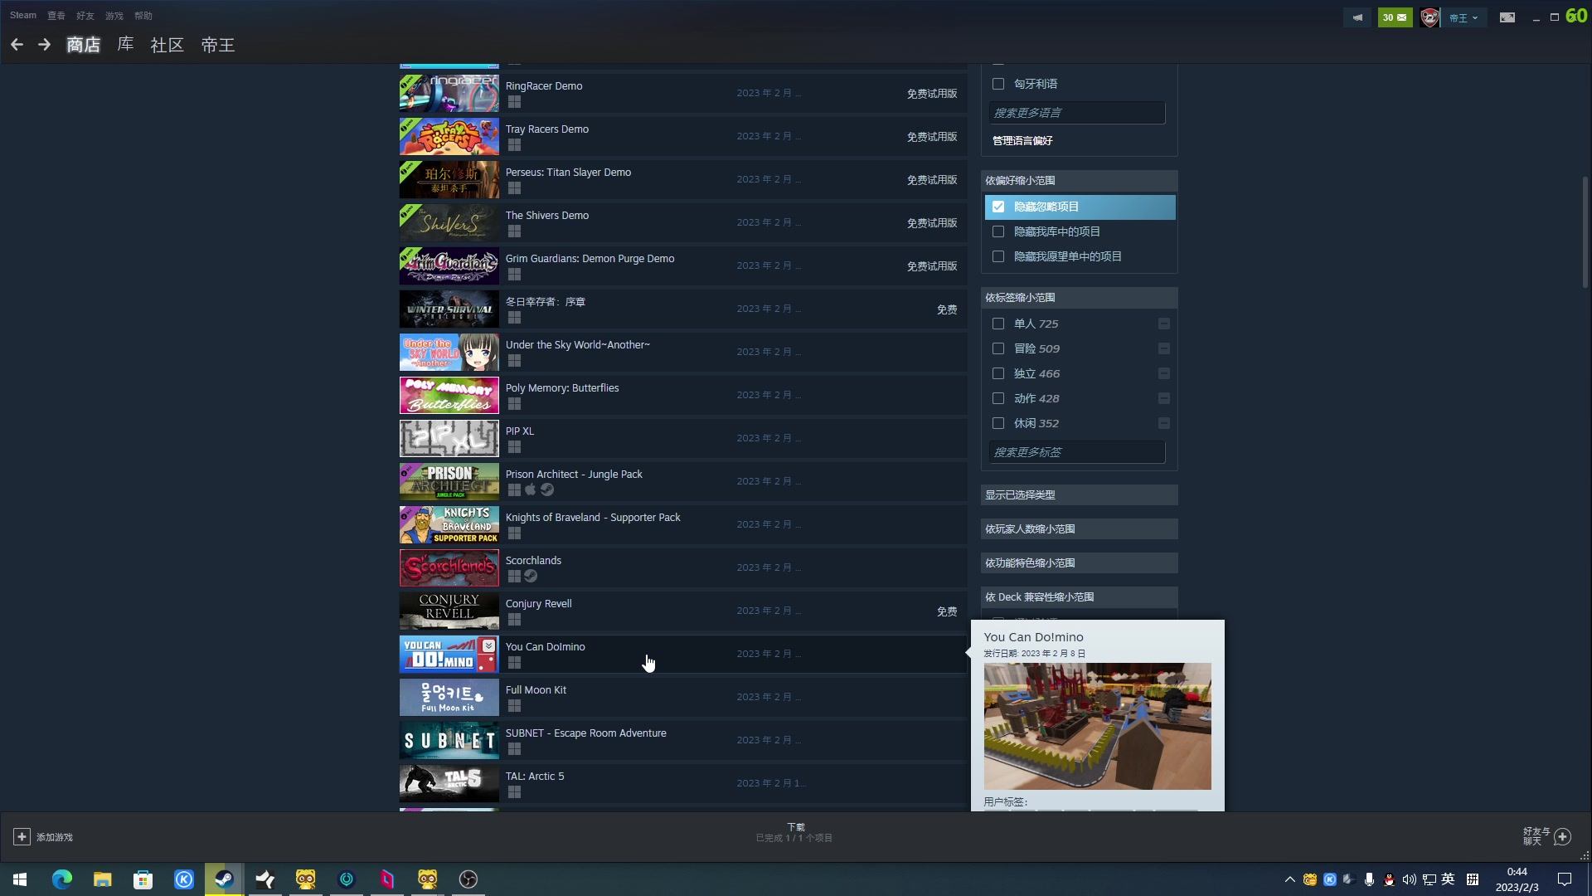1592x896 pixels.
Task: Expand the 依功能特色缩小范围 section
Action: 1079,563
